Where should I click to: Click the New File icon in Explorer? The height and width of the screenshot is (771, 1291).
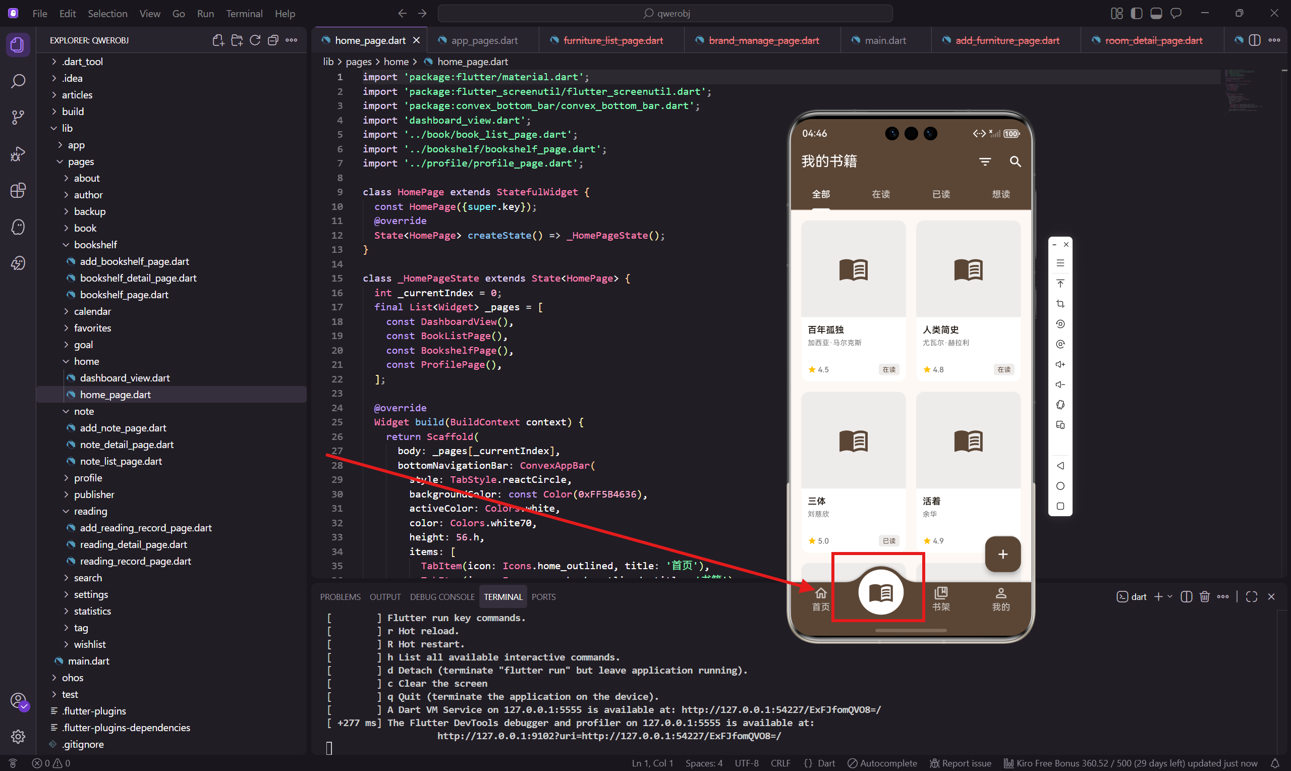[x=218, y=40]
